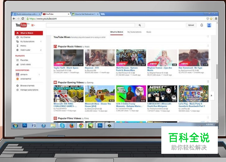Screen dimensions: 226x162
Task: Open Word from the taskbar
Action: pos(34,125)
